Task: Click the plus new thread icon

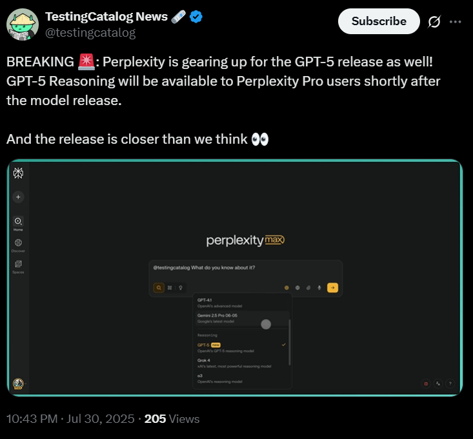Action: (x=19, y=197)
